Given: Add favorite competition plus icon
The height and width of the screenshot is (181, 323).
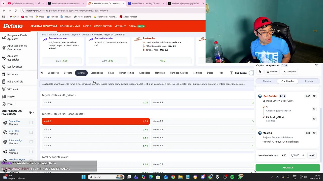Looking at the screenshot, I should [30, 112].
